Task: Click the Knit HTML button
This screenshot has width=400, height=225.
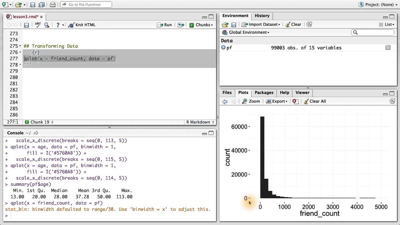Action: (x=82, y=25)
